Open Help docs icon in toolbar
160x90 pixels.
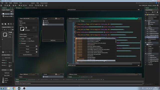click(32, 5)
